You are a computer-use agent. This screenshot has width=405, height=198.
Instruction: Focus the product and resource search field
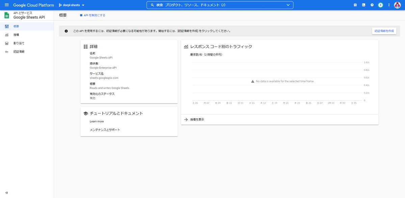(220, 5)
